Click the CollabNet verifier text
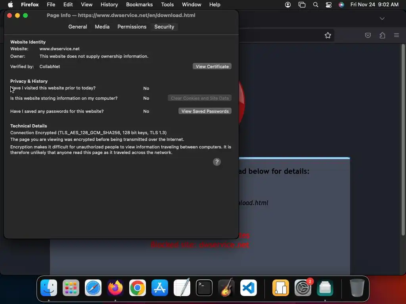 coord(50,66)
